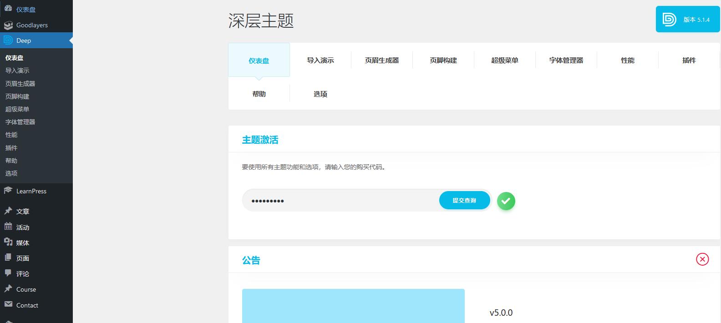Click the 版本 5.1.4 badge
This screenshot has width=721, height=323.
(687, 20)
